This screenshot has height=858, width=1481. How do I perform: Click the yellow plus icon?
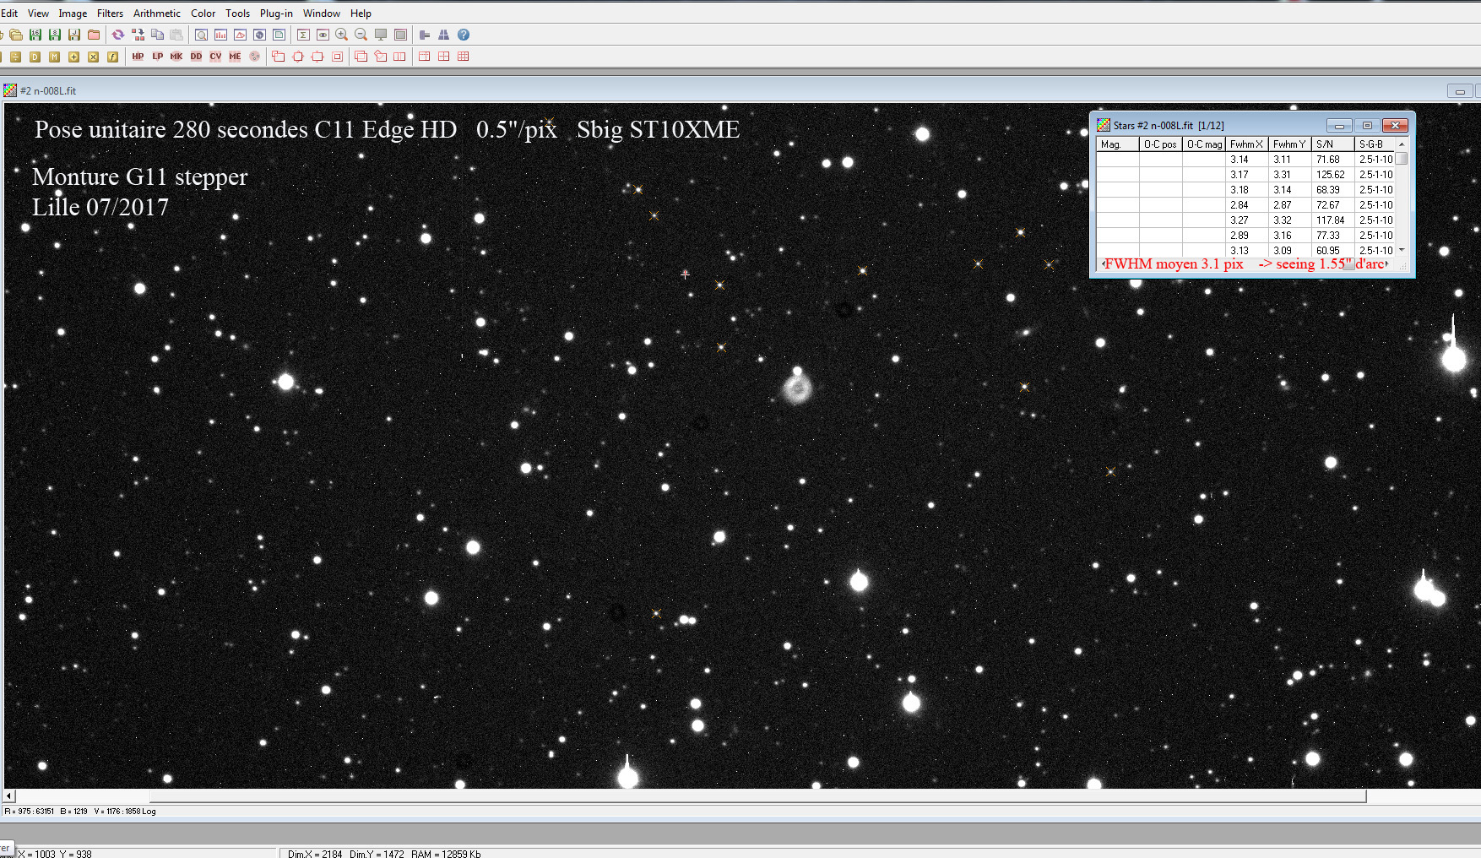(x=74, y=57)
